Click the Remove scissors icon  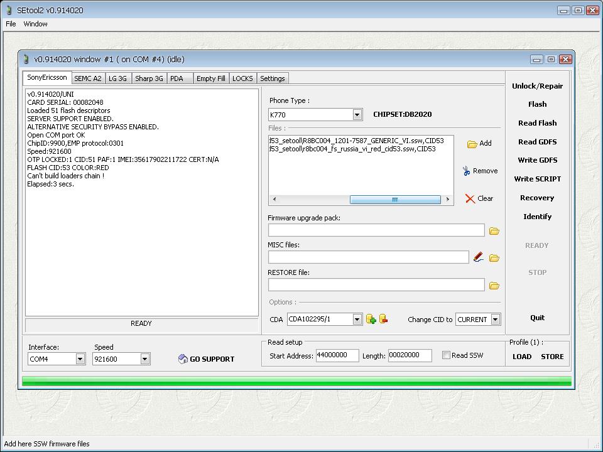click(466, 171)
